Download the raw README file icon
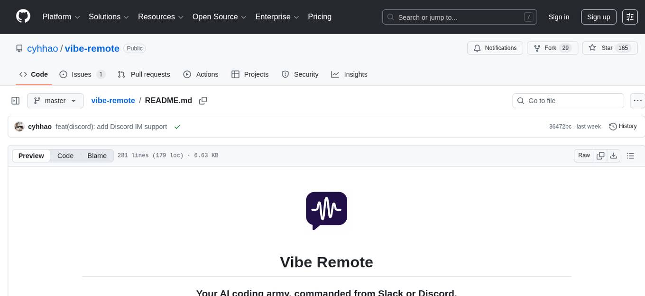 pos(614,155)
